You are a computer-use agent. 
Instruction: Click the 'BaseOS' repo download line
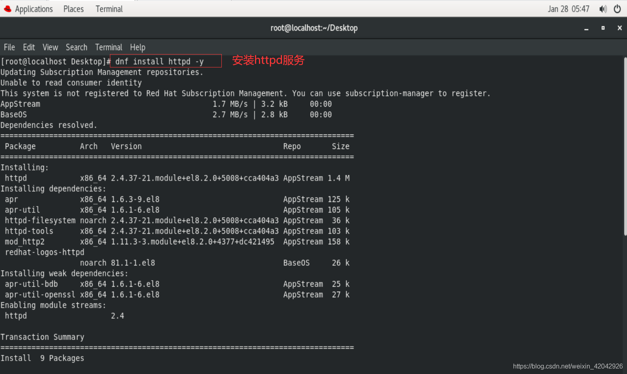166,115
